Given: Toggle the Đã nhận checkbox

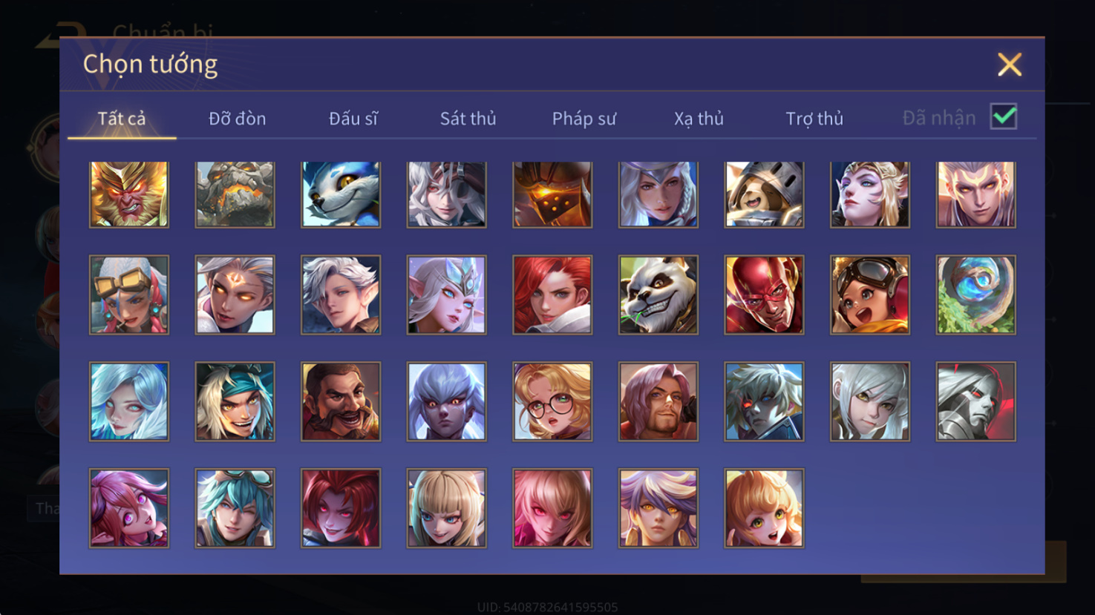Looking at the screenshot, I should 1004,117.
